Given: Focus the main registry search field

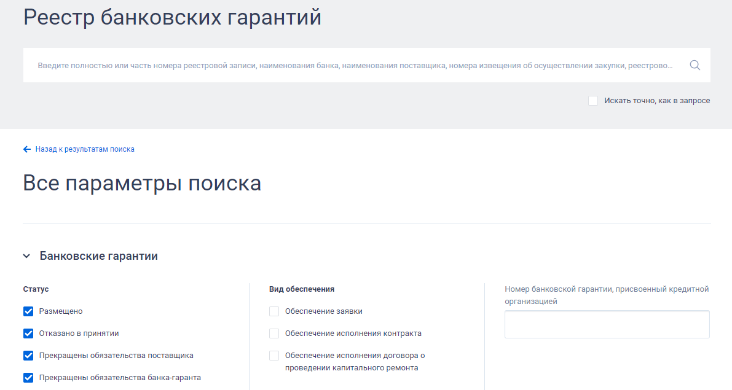Looking at the screenshot, I should coord(355,65).
